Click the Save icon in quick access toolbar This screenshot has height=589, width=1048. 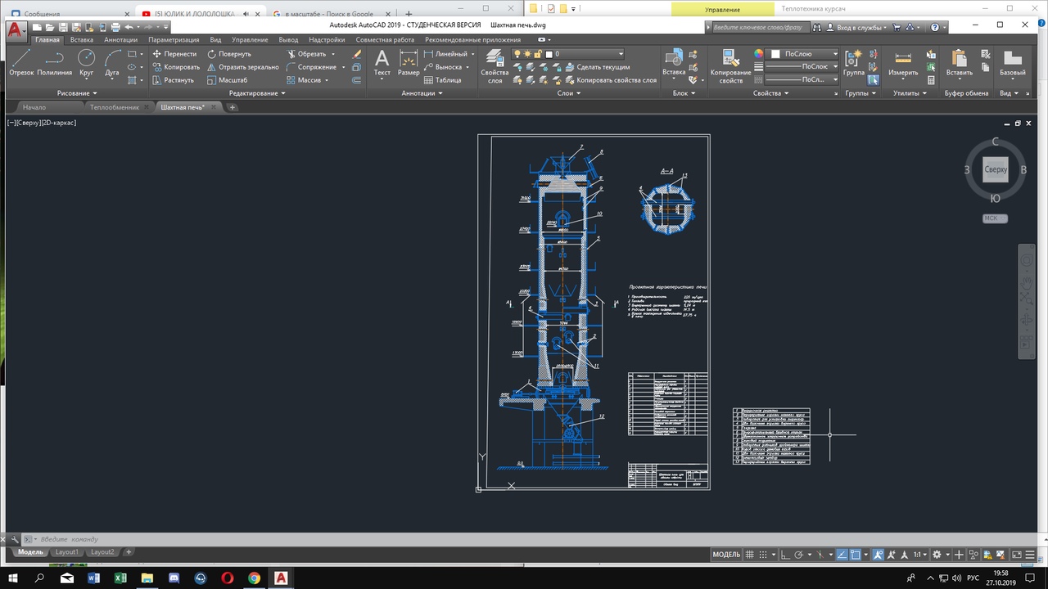(63, 27)
